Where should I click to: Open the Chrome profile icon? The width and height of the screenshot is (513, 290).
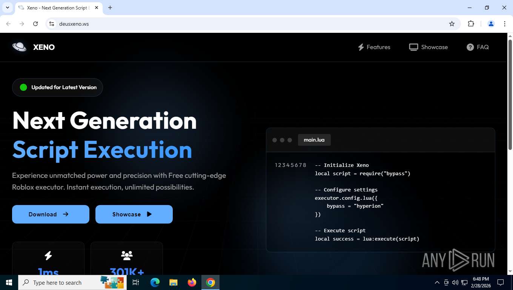click(x=491, y=24)
